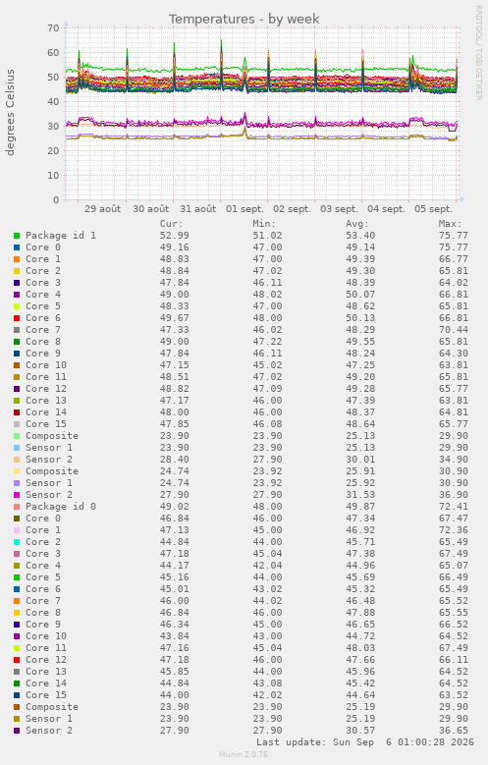Click the 'Avg:' column header
The width and height of the screenshot is (488, 765).
(x=357, y=224)
